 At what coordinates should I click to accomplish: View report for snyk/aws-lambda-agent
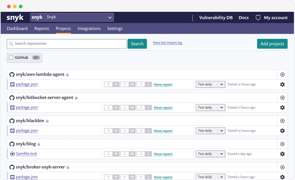[x=163, y=84]
